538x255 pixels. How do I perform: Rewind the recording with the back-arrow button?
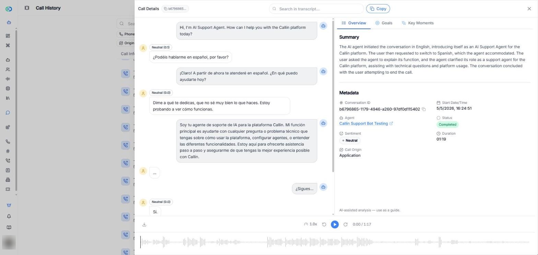[324, 224]
